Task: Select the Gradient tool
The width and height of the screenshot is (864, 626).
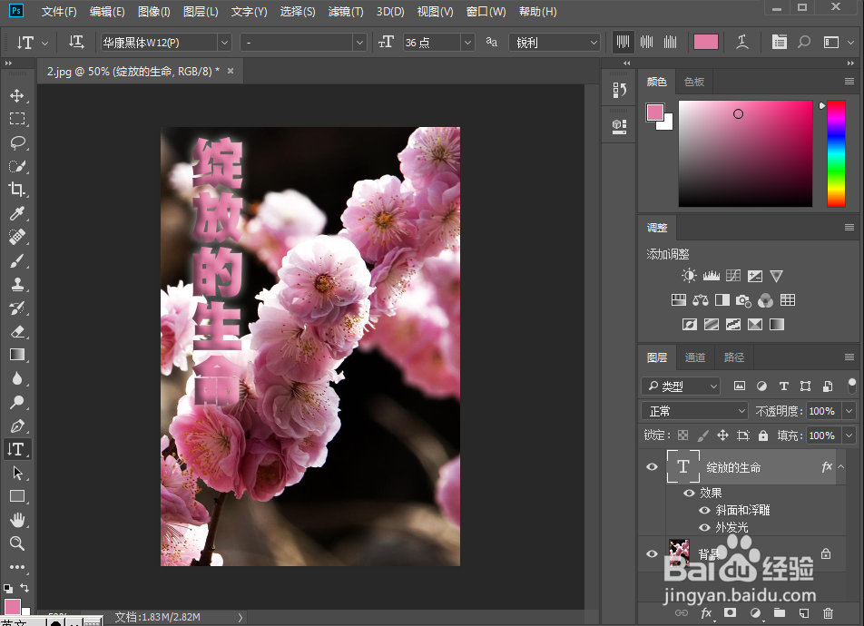Action: (17, 355)
